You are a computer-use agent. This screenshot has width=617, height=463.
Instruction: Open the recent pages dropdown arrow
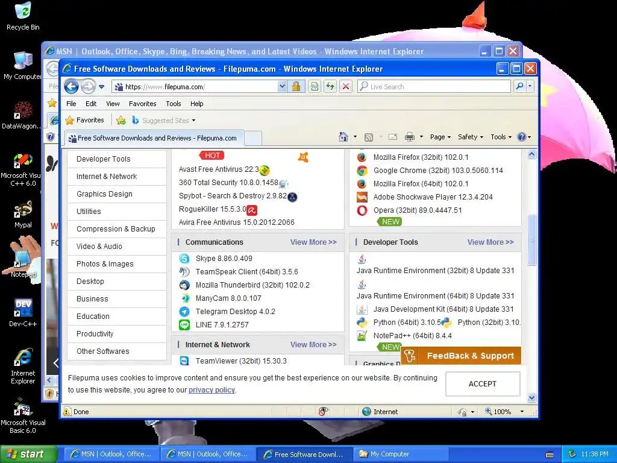click(x=101, y=87)
